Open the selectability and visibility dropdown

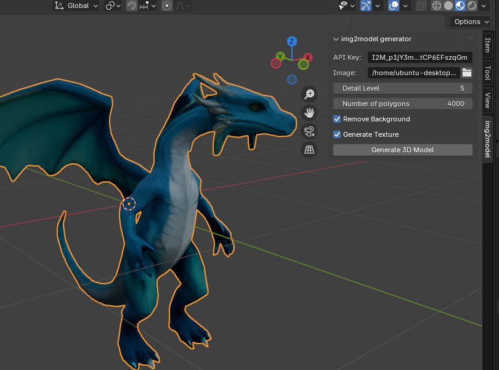(x=347, y=6)
